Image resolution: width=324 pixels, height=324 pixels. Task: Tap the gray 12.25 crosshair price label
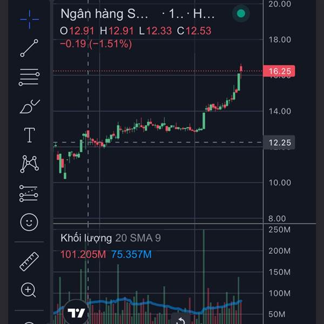click(x=279, y=143)
